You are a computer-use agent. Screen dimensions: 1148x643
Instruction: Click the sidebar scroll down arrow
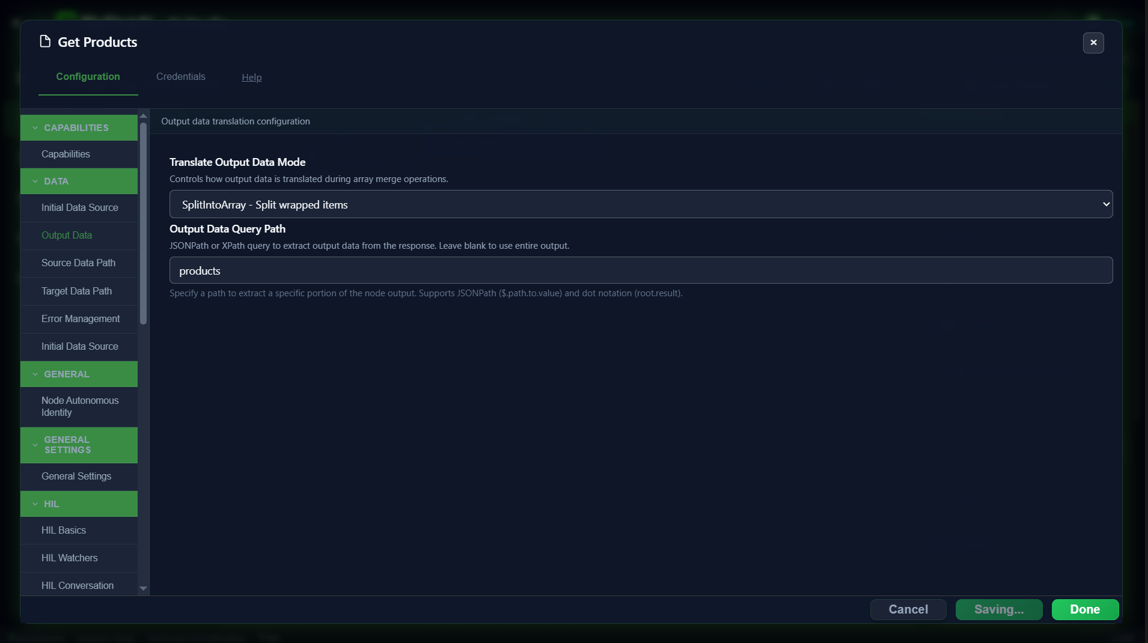point(143,588)
